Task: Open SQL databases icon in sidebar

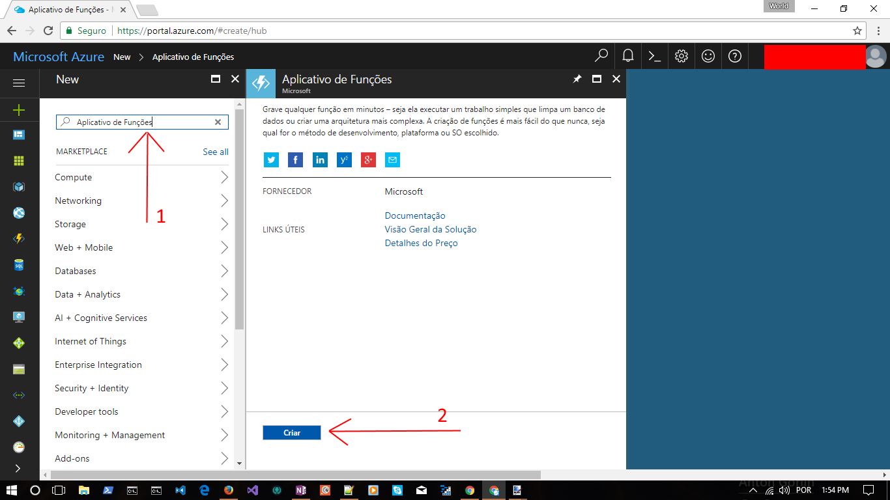Action: click(x=19, y=265)
